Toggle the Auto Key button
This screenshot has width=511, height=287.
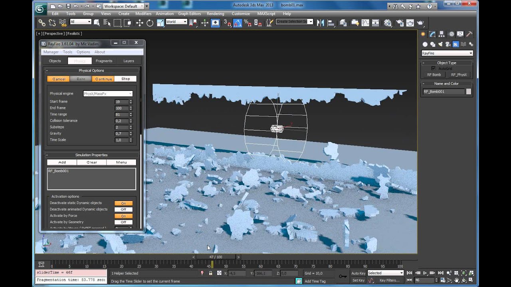click(x=358, y=273)
